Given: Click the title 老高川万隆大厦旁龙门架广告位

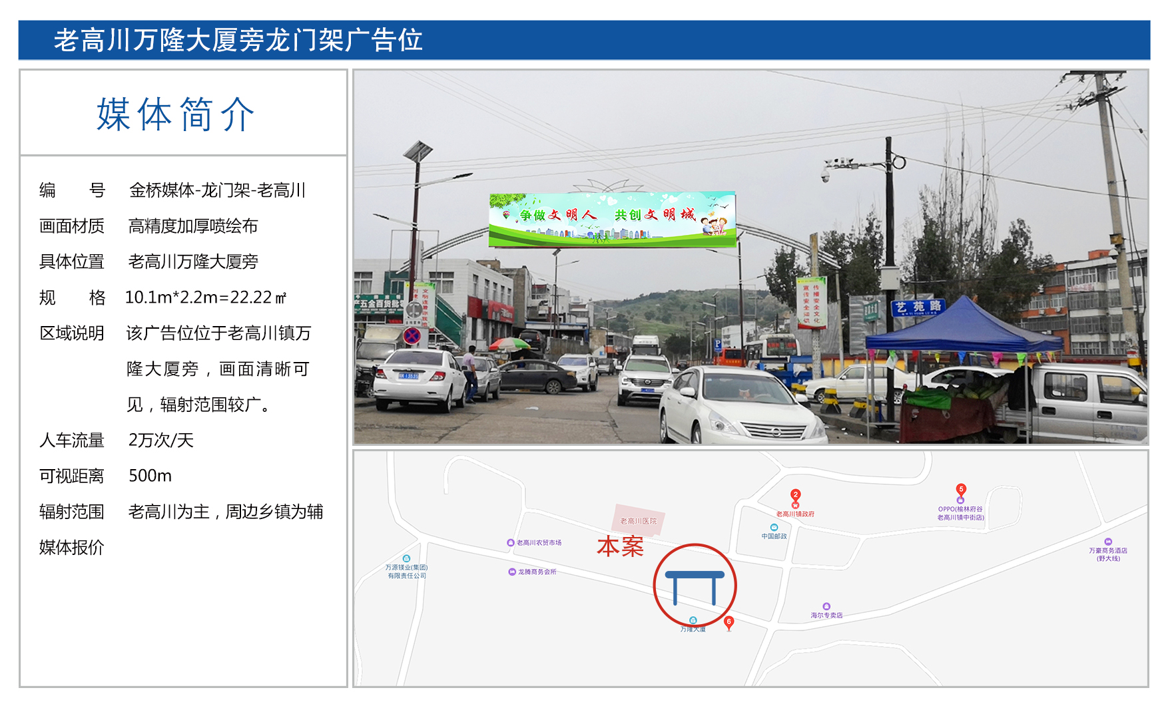Looking at the screenshot, I should 238,40.
